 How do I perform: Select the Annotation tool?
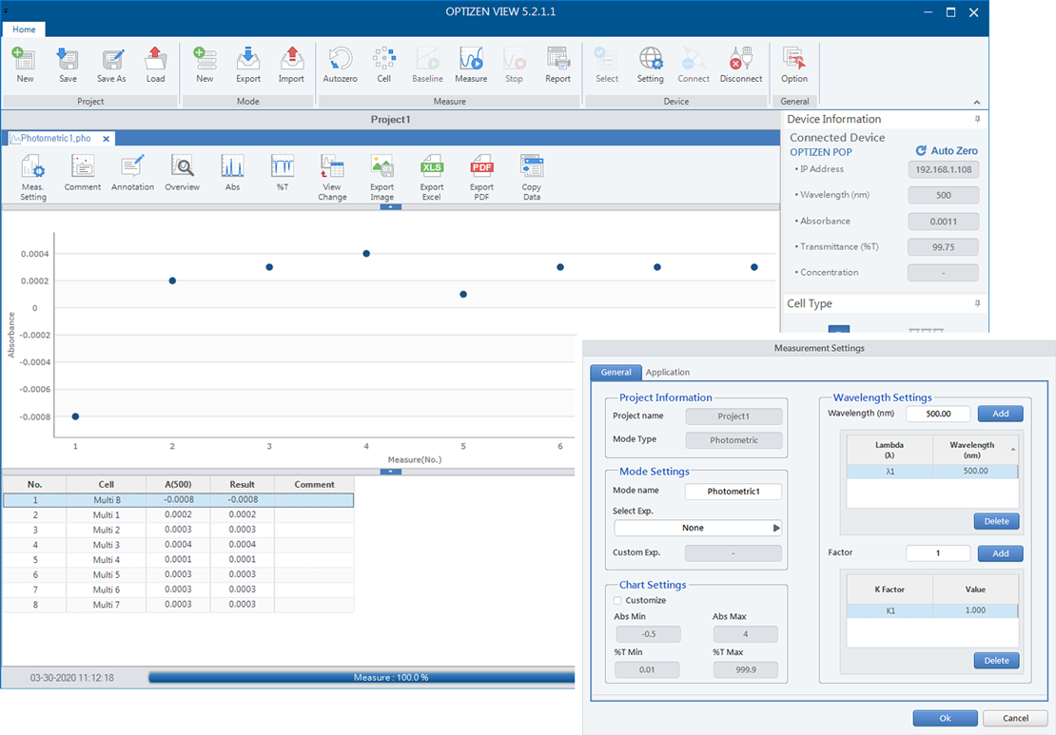(132, 173)
